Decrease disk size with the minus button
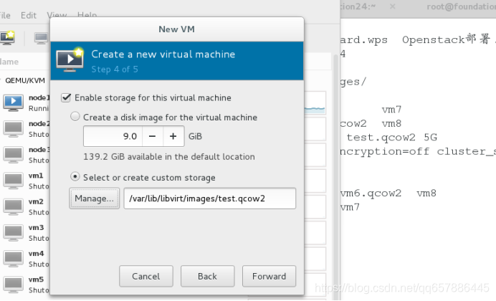 tap(152, 136)
